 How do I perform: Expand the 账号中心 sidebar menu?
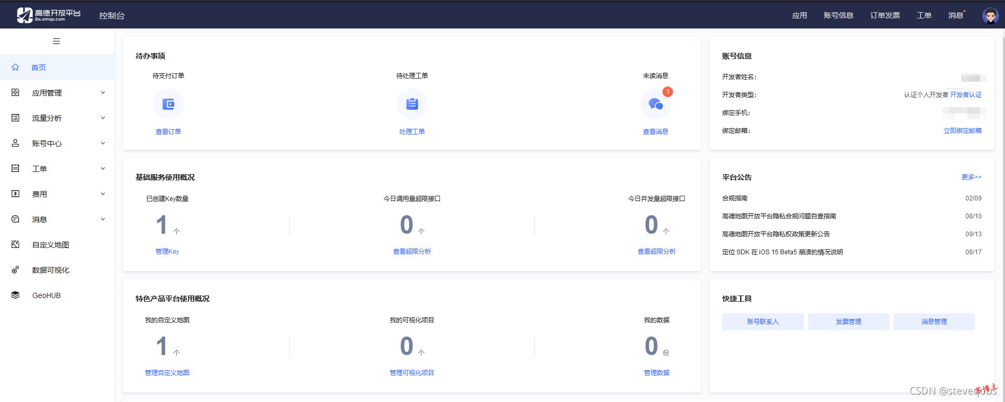[57, 143]
